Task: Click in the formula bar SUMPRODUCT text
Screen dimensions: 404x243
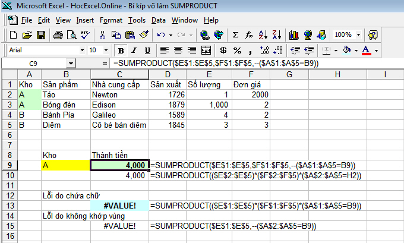Action: 216,64
